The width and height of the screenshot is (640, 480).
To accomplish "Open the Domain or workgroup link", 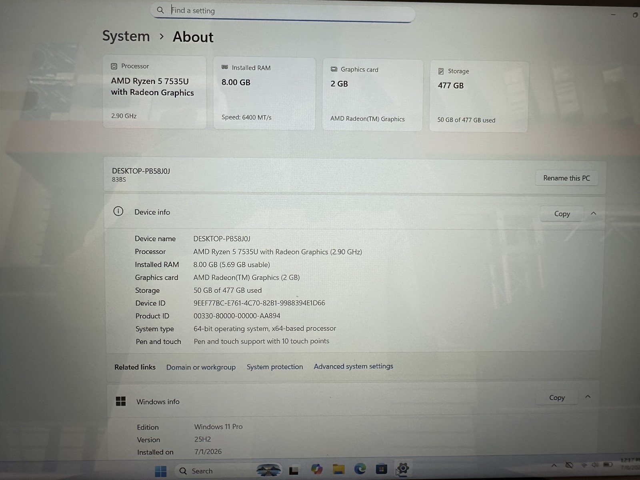I will click(201, 367).
